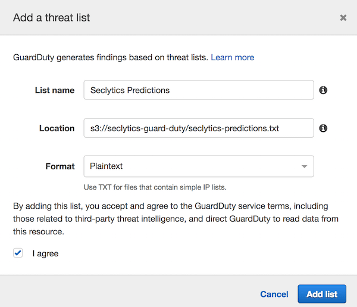
Task: Focus the Location s3 path field
Action: [199, 128]
